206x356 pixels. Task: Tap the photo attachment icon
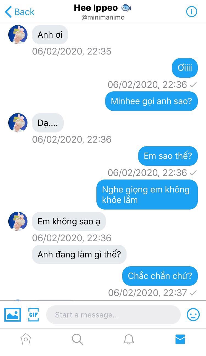pyautogui.click(x=12, y=315)
